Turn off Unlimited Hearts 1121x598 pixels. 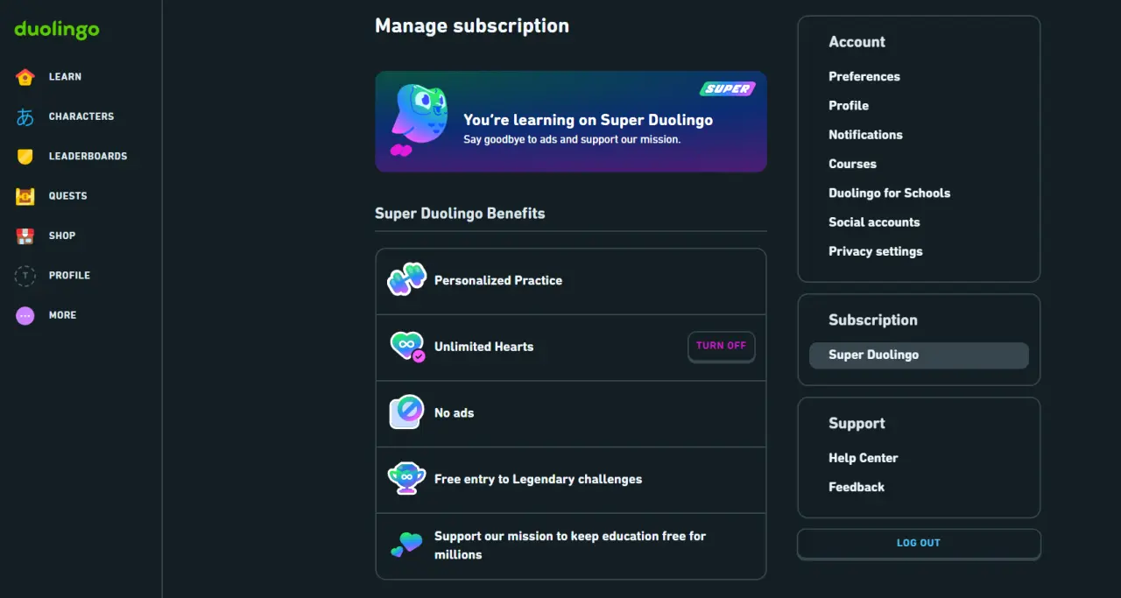[x=722, y=346]
